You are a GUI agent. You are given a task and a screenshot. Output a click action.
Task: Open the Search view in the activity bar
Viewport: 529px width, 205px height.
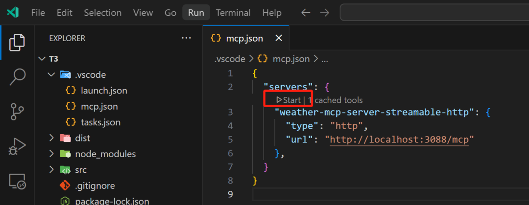[x=17, y=77]
